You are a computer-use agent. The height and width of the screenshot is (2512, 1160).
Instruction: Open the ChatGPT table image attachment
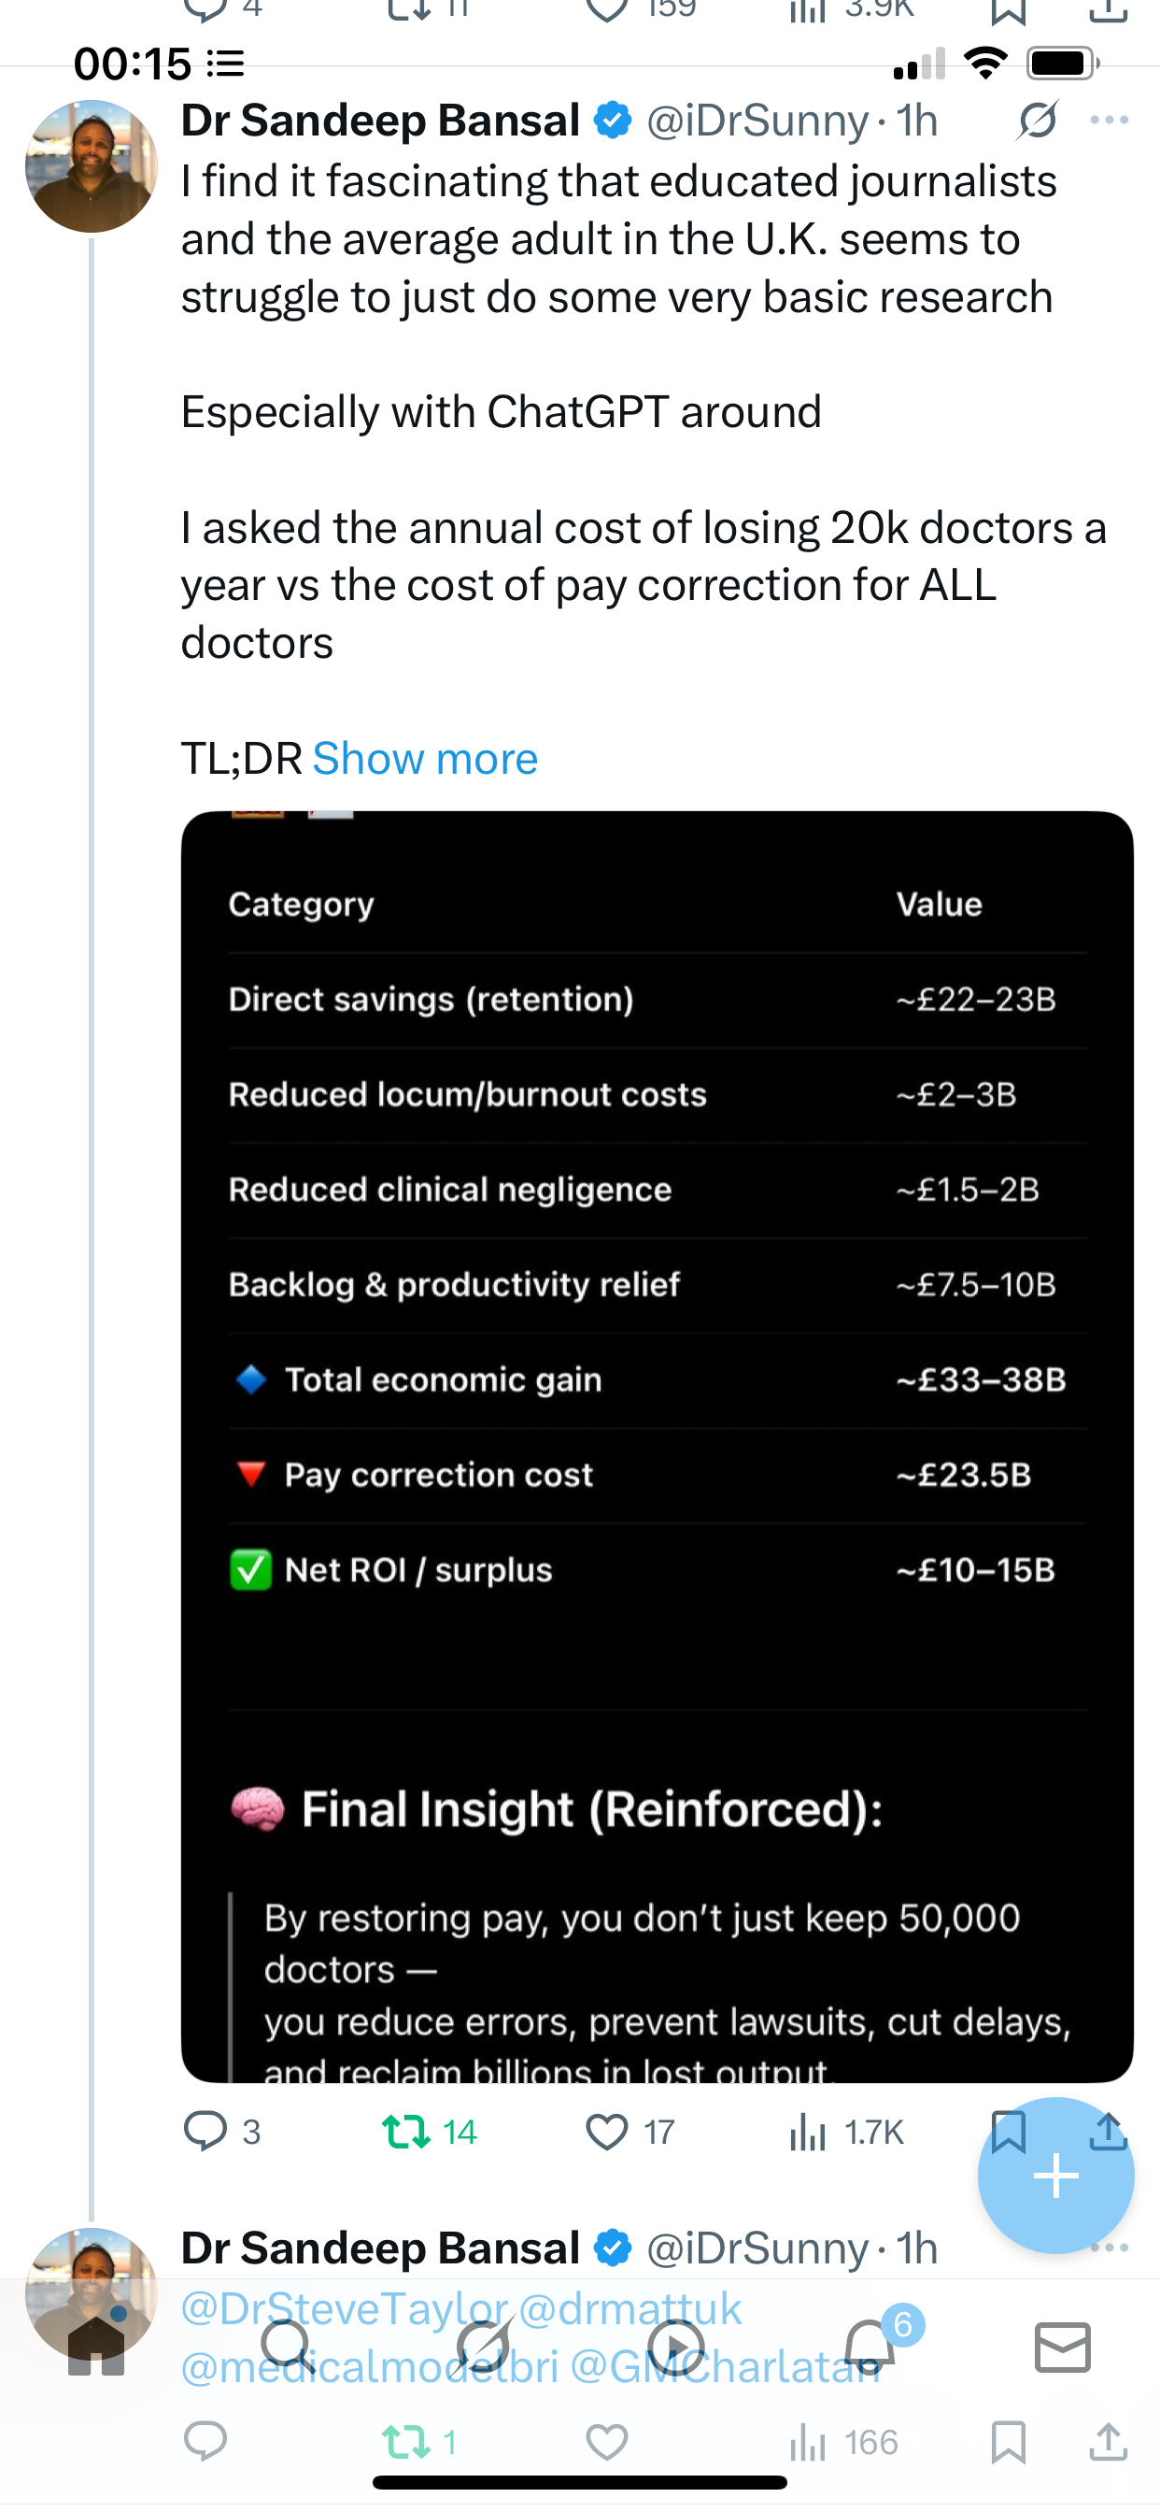pos(657,1446)
